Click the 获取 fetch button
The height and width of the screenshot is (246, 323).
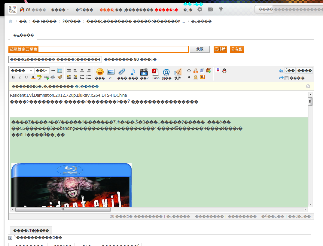200,49
